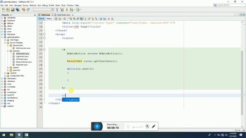Open the project configuration combo box

coord(43,10)
